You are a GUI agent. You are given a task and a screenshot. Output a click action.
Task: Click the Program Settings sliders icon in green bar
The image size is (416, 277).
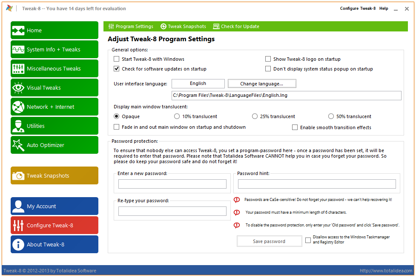(111, 26)
